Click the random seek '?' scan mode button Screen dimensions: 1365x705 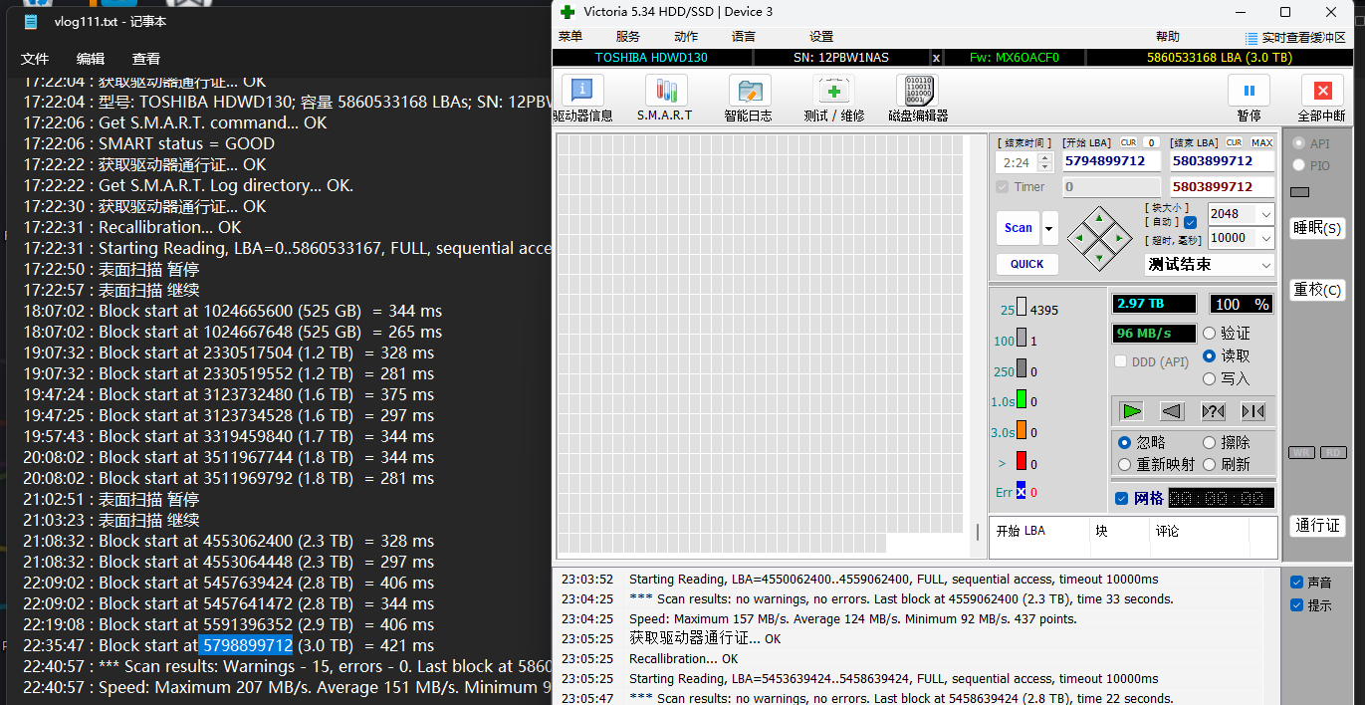click(1213, 411)
